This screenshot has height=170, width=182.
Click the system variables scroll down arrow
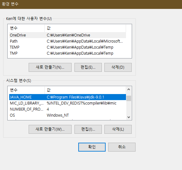(129, 117)
